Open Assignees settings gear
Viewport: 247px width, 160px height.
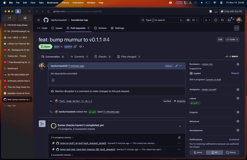[238, 90]
